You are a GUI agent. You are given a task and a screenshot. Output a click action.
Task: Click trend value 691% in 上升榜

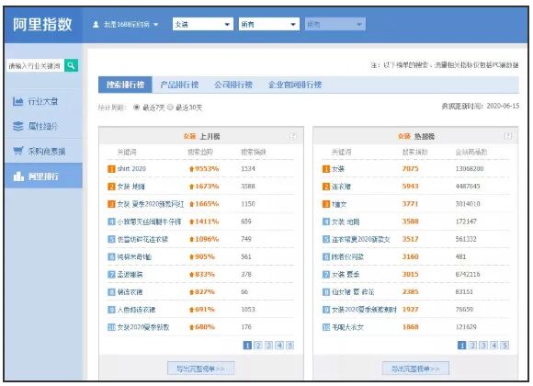pos(205,310)
